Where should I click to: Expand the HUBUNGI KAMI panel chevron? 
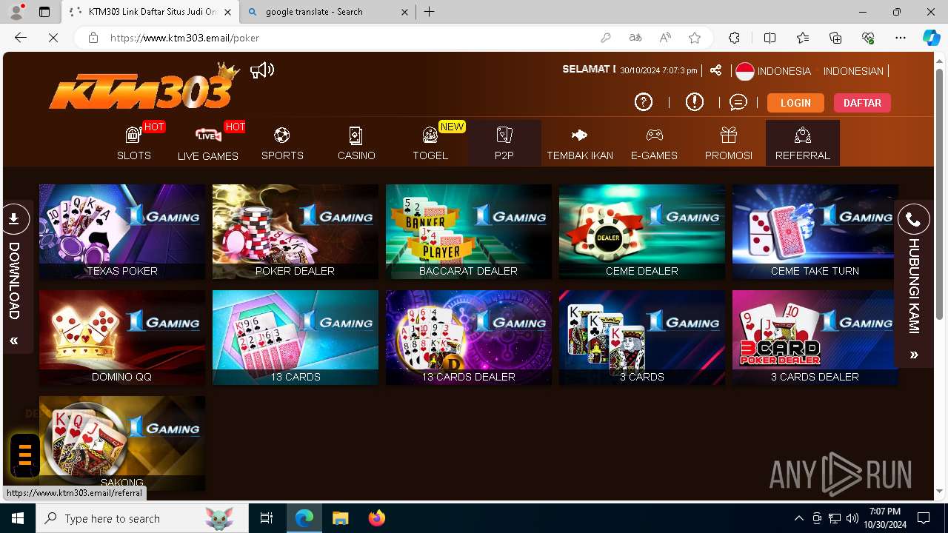point(914,355)
